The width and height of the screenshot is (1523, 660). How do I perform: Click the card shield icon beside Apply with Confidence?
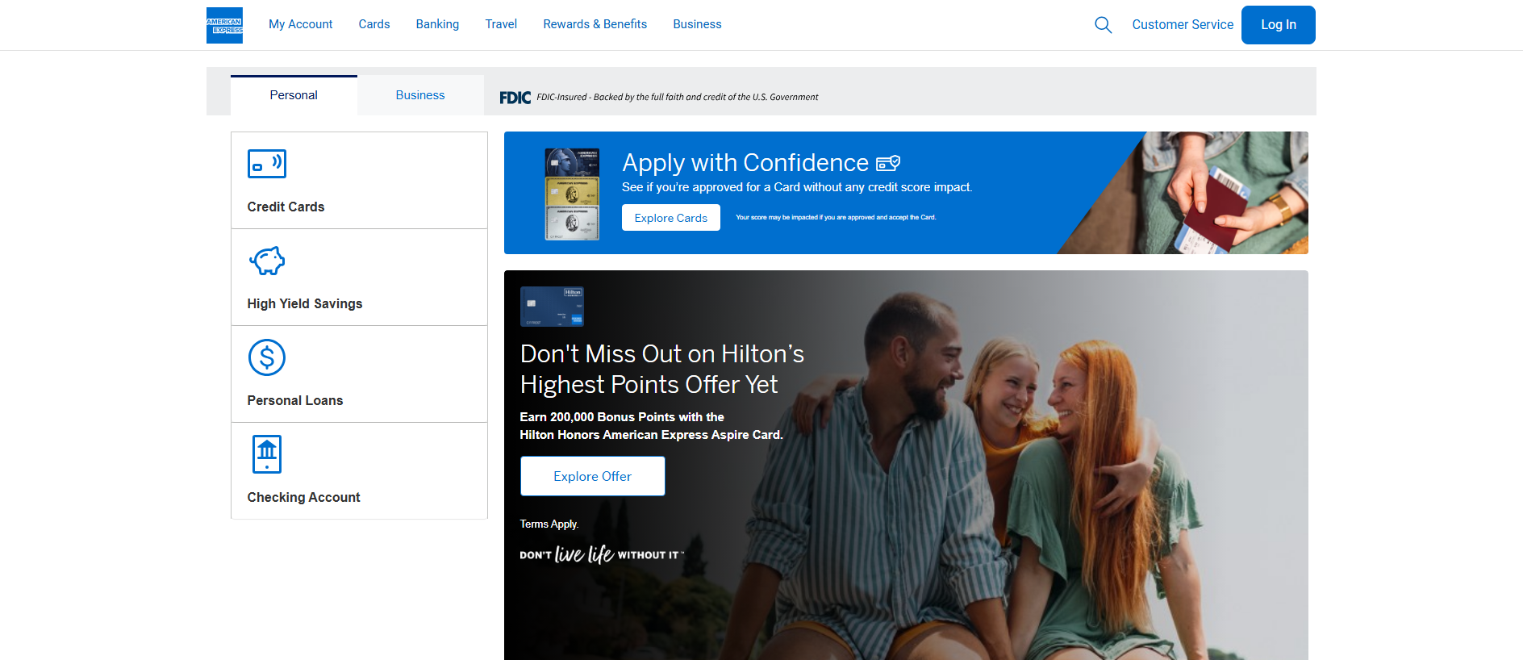(888, 163)
